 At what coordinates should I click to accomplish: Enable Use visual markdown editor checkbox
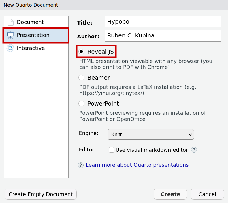tap(112, 150)
